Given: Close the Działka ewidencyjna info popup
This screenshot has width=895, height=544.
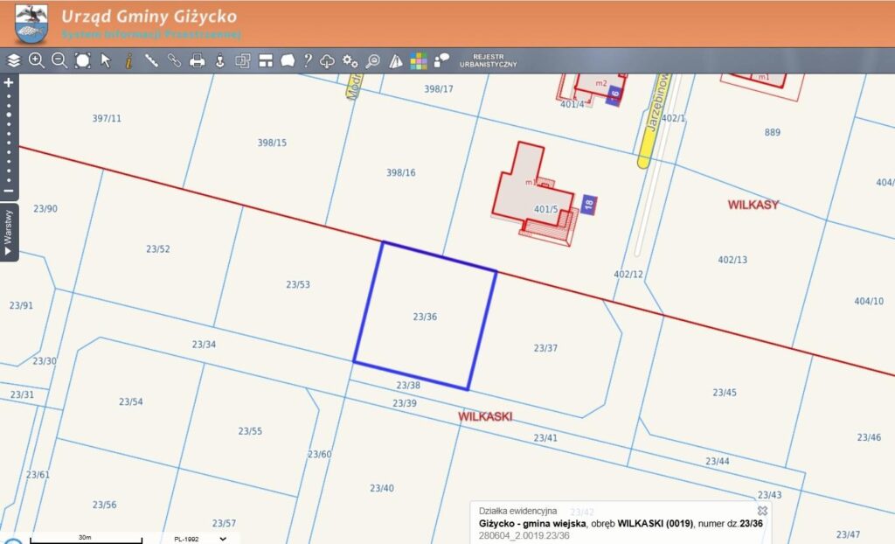Looking at the screenshot, I should (762, 510).
